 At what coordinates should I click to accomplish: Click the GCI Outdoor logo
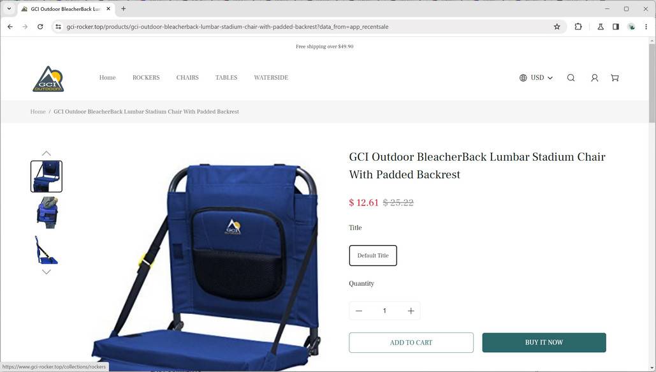click(x=48, y=78)
